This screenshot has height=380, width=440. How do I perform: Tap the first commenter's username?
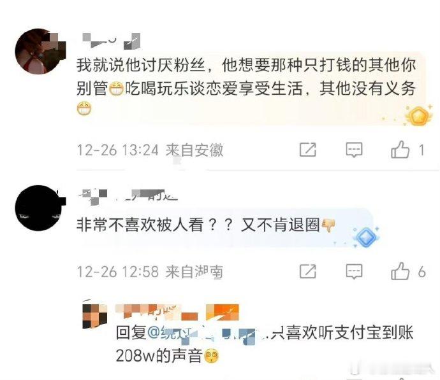(x=112, y=41)
